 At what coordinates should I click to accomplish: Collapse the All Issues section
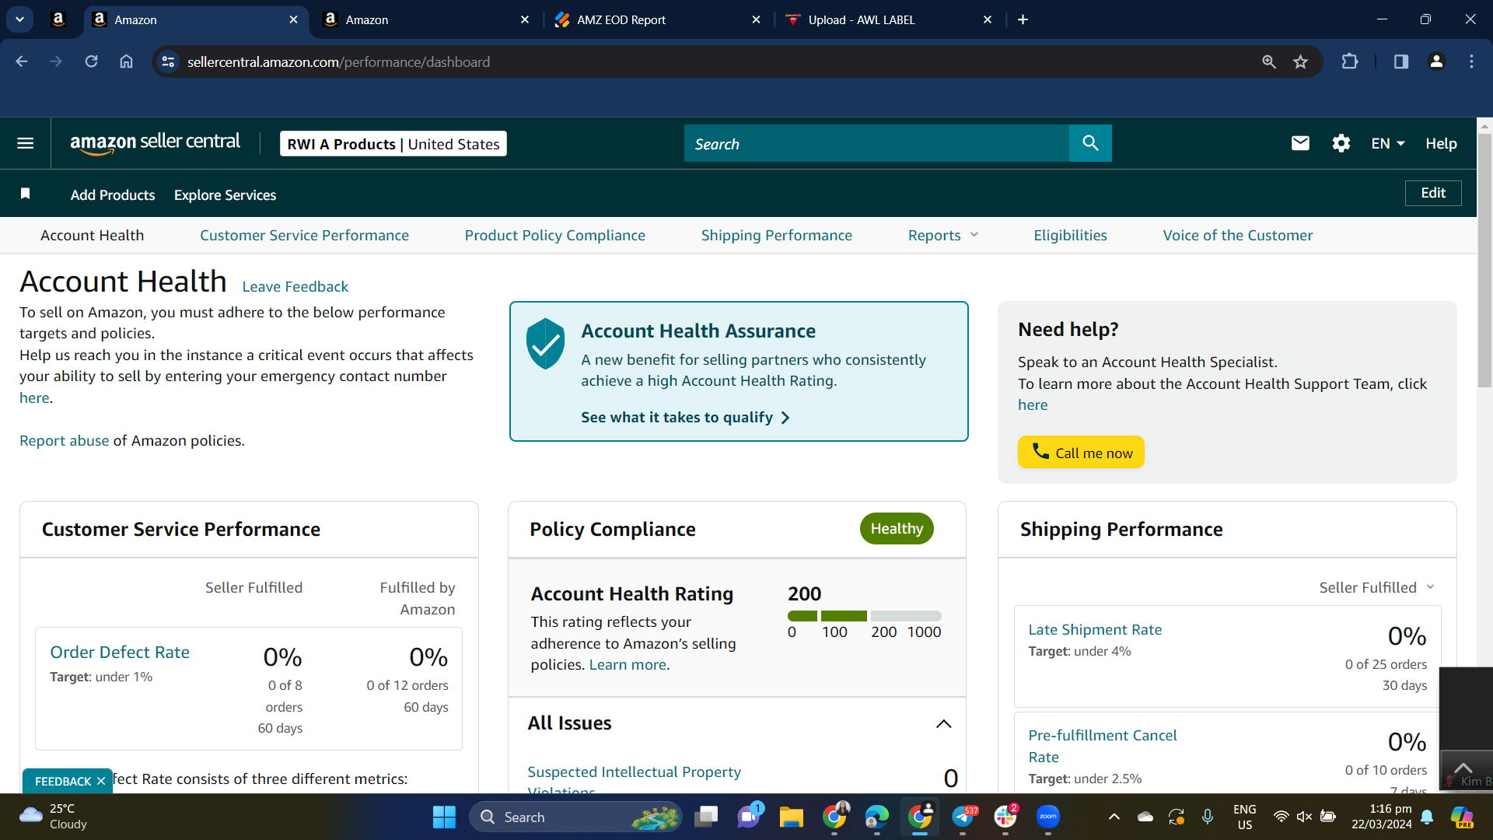(943, 724)
